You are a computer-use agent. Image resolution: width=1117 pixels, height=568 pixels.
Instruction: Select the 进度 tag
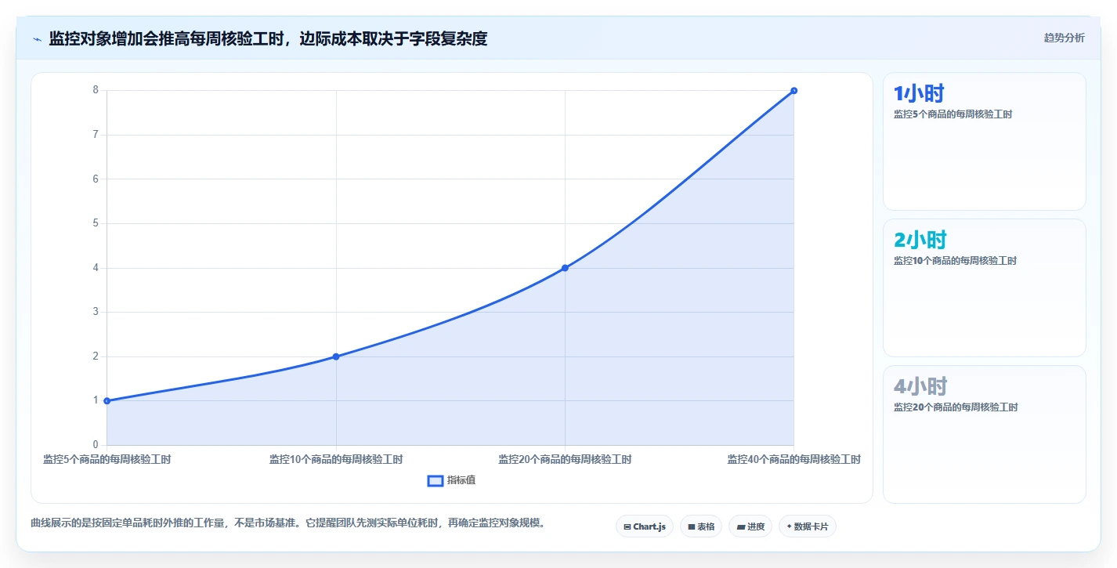pyautogui.click(x=750, y=526)
